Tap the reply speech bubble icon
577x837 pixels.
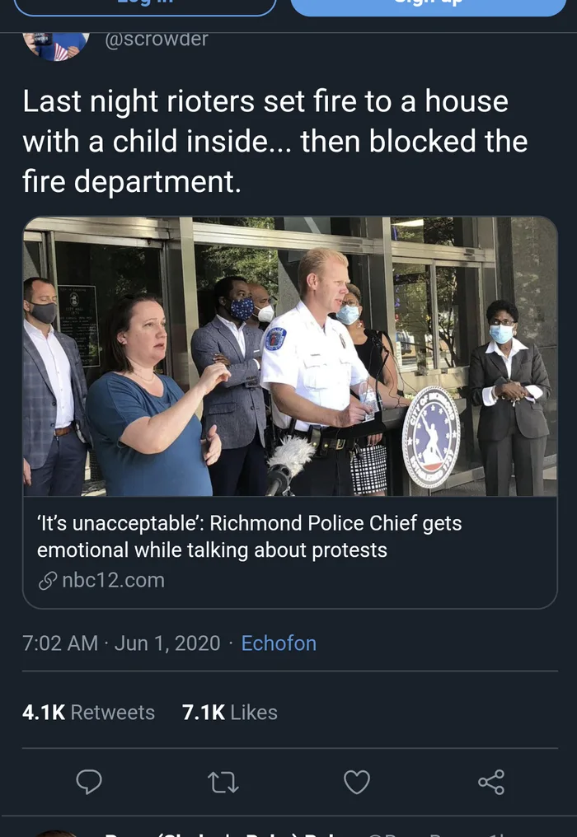click(x=89, y=781)
